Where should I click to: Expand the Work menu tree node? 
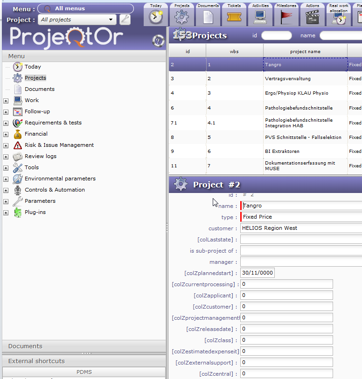coord(6,100)
